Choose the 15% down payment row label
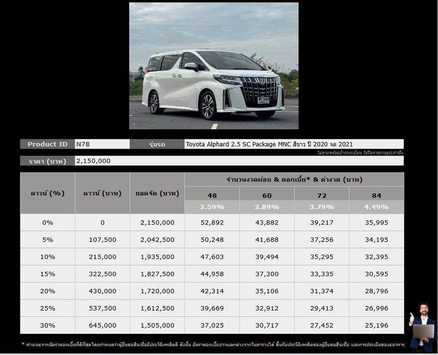Image resolution: width=438 pixels, height=355 pixels. 48,274
